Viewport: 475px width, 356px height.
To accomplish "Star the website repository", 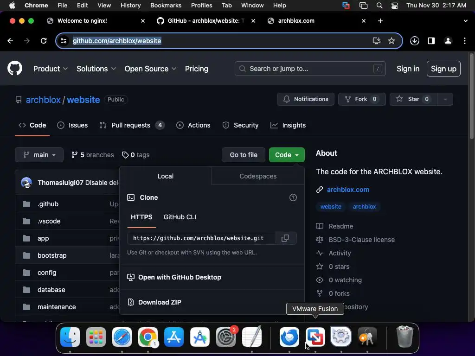I will click(413, 99).
